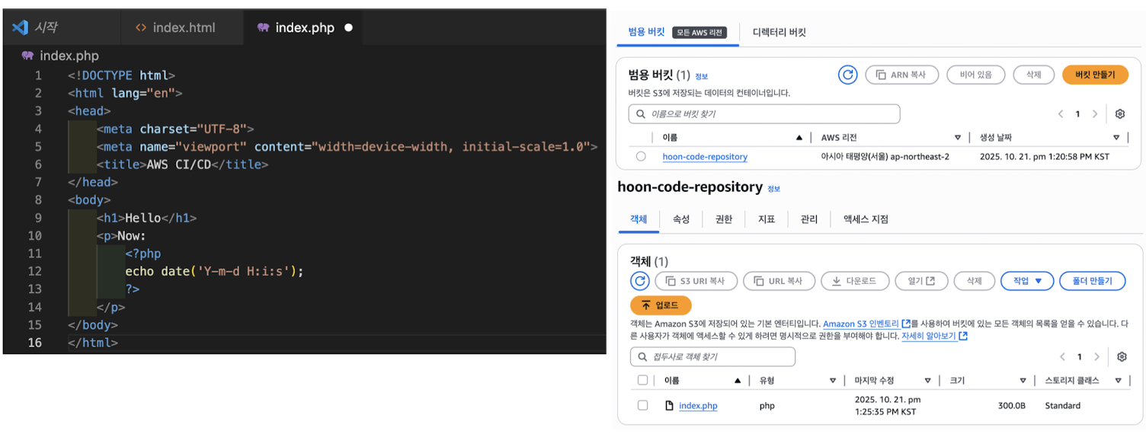Click the unsaved-changes dot on the index.php tab

[x=348, y=27]
